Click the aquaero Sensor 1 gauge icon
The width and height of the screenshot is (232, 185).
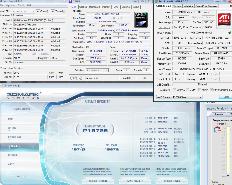[x=217, y=130]
